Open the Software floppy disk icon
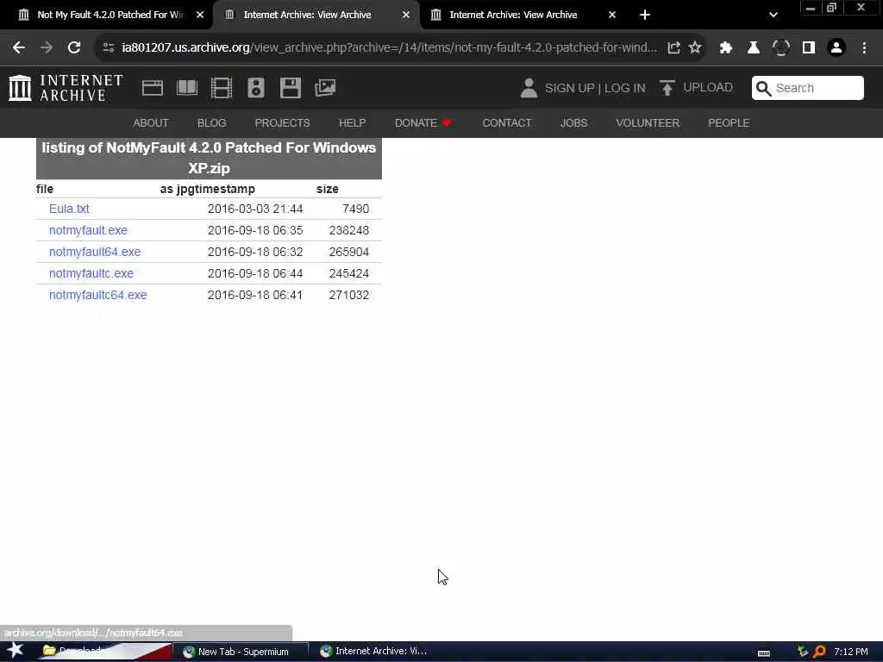This screenshot has width=883, height=662. click(x=291, y=88)
